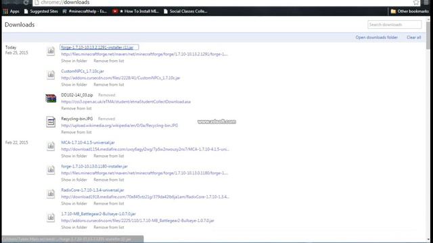Open 1.7.10-MB_Battlegear2-Bullseye-1.0.7.0.jar file
Viewport: 433px width, 243px height.
99,214
